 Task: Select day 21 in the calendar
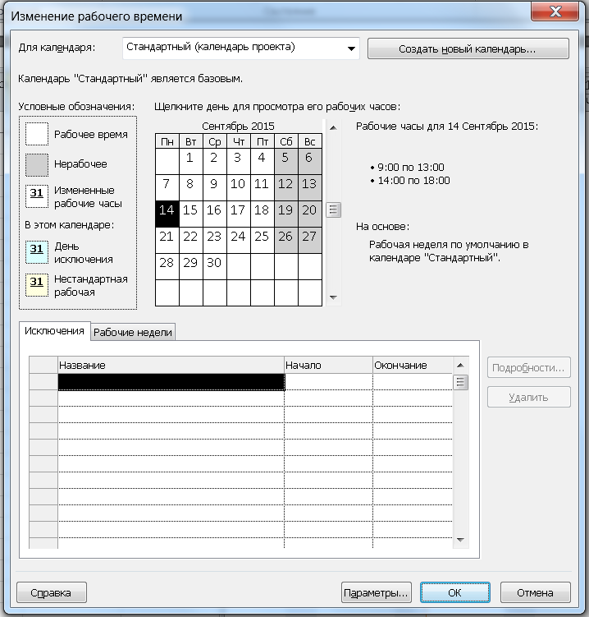(x=167, y=240)
